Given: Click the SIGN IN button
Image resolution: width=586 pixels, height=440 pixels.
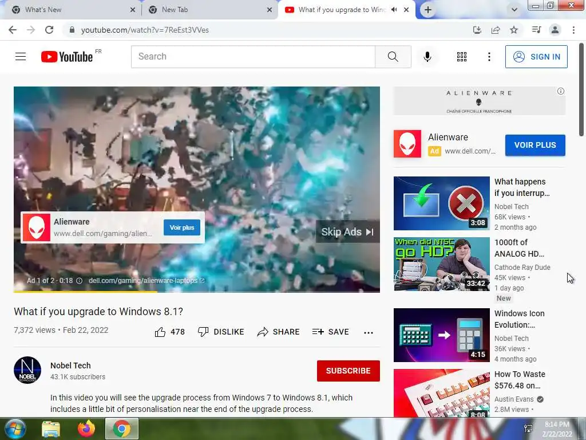Looking at the screenshot, I should pyautogui.click(x=536, y=57).
